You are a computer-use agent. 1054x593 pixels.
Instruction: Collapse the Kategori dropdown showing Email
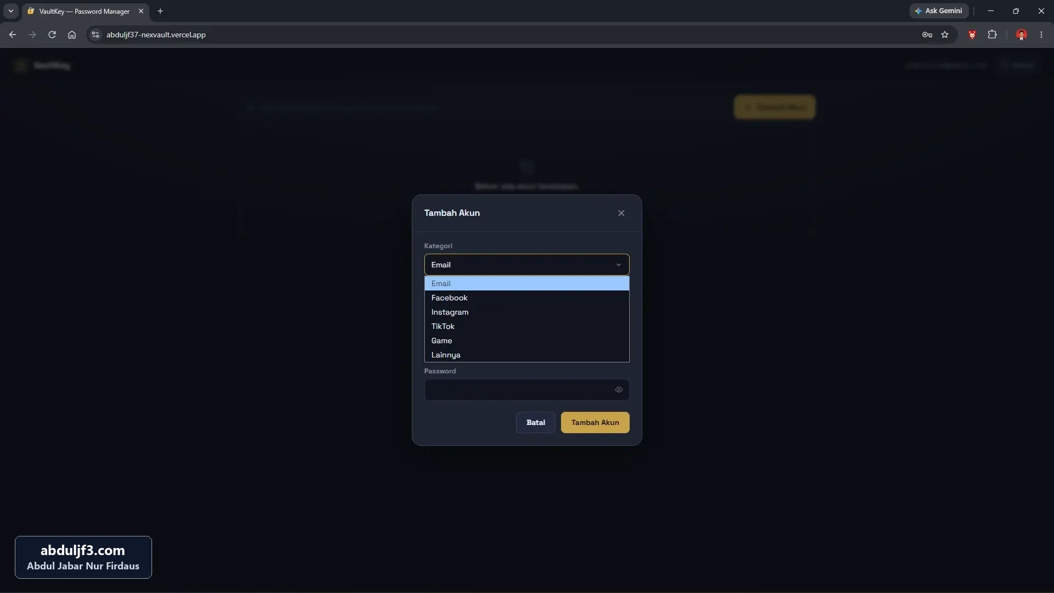pos(526,265)
